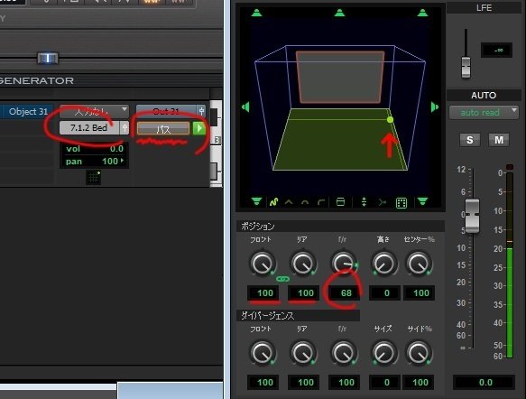The height and width of the screenshot is (399, 526).
Task: Click Position front value field 100
Action: point(264,293)
